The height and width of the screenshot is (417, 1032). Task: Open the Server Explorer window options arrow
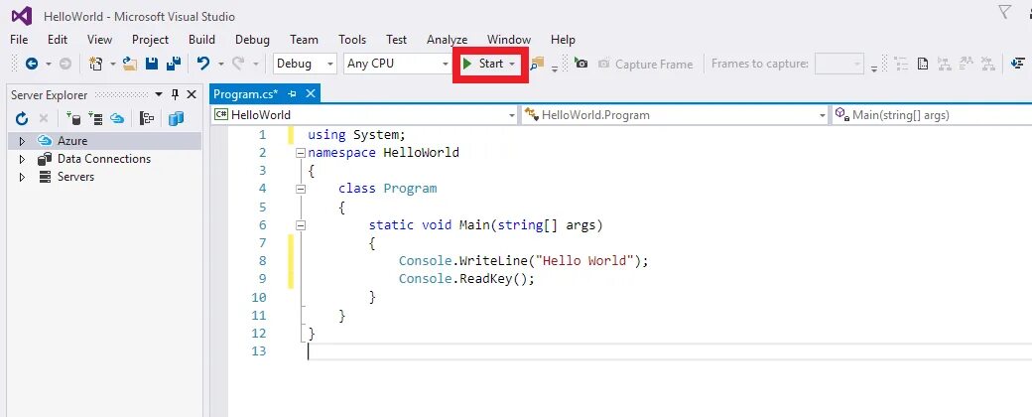click(159, 95)
